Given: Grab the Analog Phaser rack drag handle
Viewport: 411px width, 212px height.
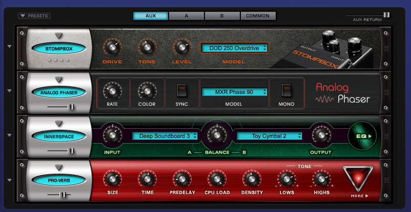Looking at the screenshot, I should [386, 92].
